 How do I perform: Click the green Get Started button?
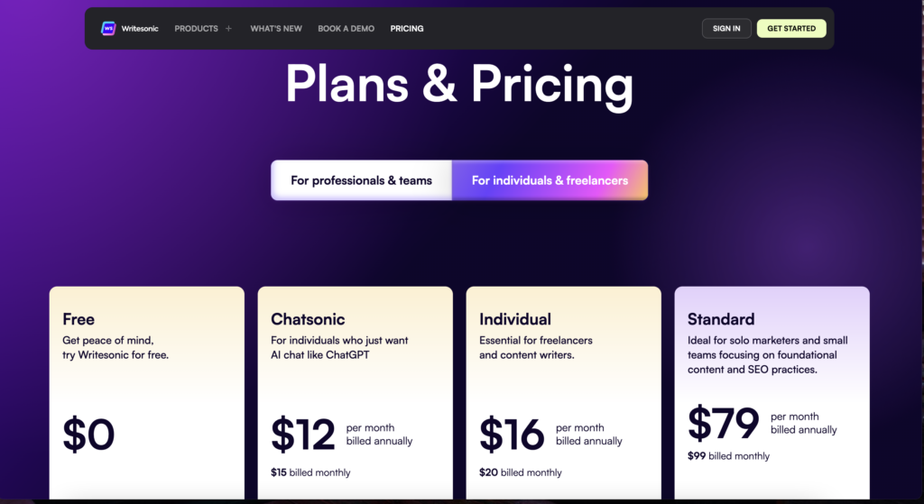[x=791, y=29]
